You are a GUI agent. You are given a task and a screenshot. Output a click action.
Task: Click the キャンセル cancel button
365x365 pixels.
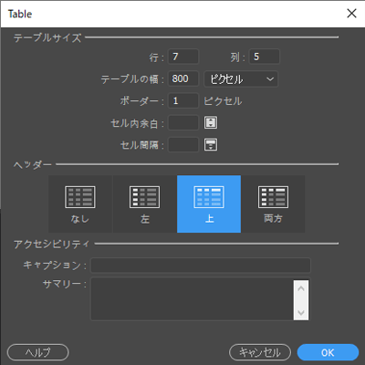(260, 352)
